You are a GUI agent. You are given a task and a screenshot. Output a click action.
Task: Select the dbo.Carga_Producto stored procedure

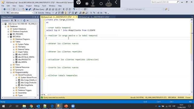point(28,83)
